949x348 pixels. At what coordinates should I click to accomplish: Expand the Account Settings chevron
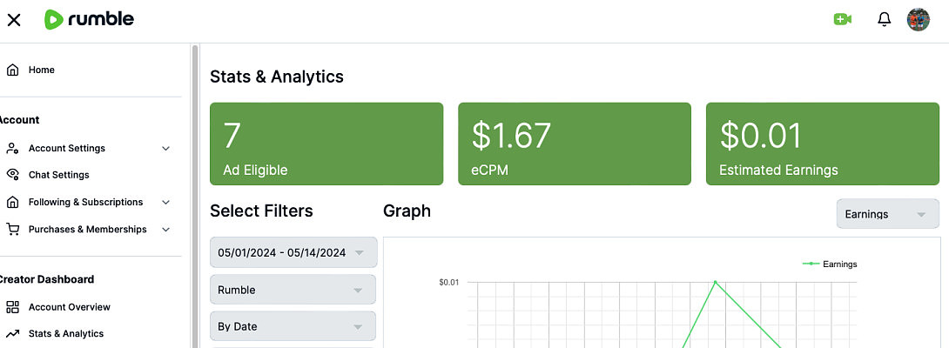[x=166, y=149]
